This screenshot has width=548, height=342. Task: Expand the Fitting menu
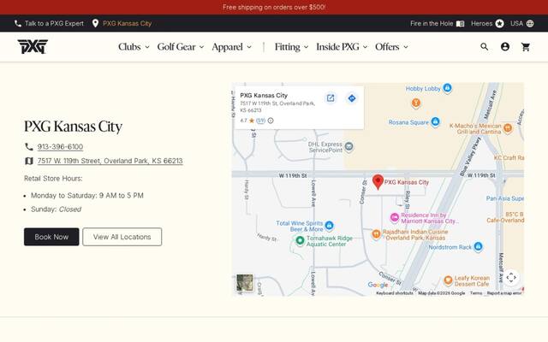coord(291,47)
